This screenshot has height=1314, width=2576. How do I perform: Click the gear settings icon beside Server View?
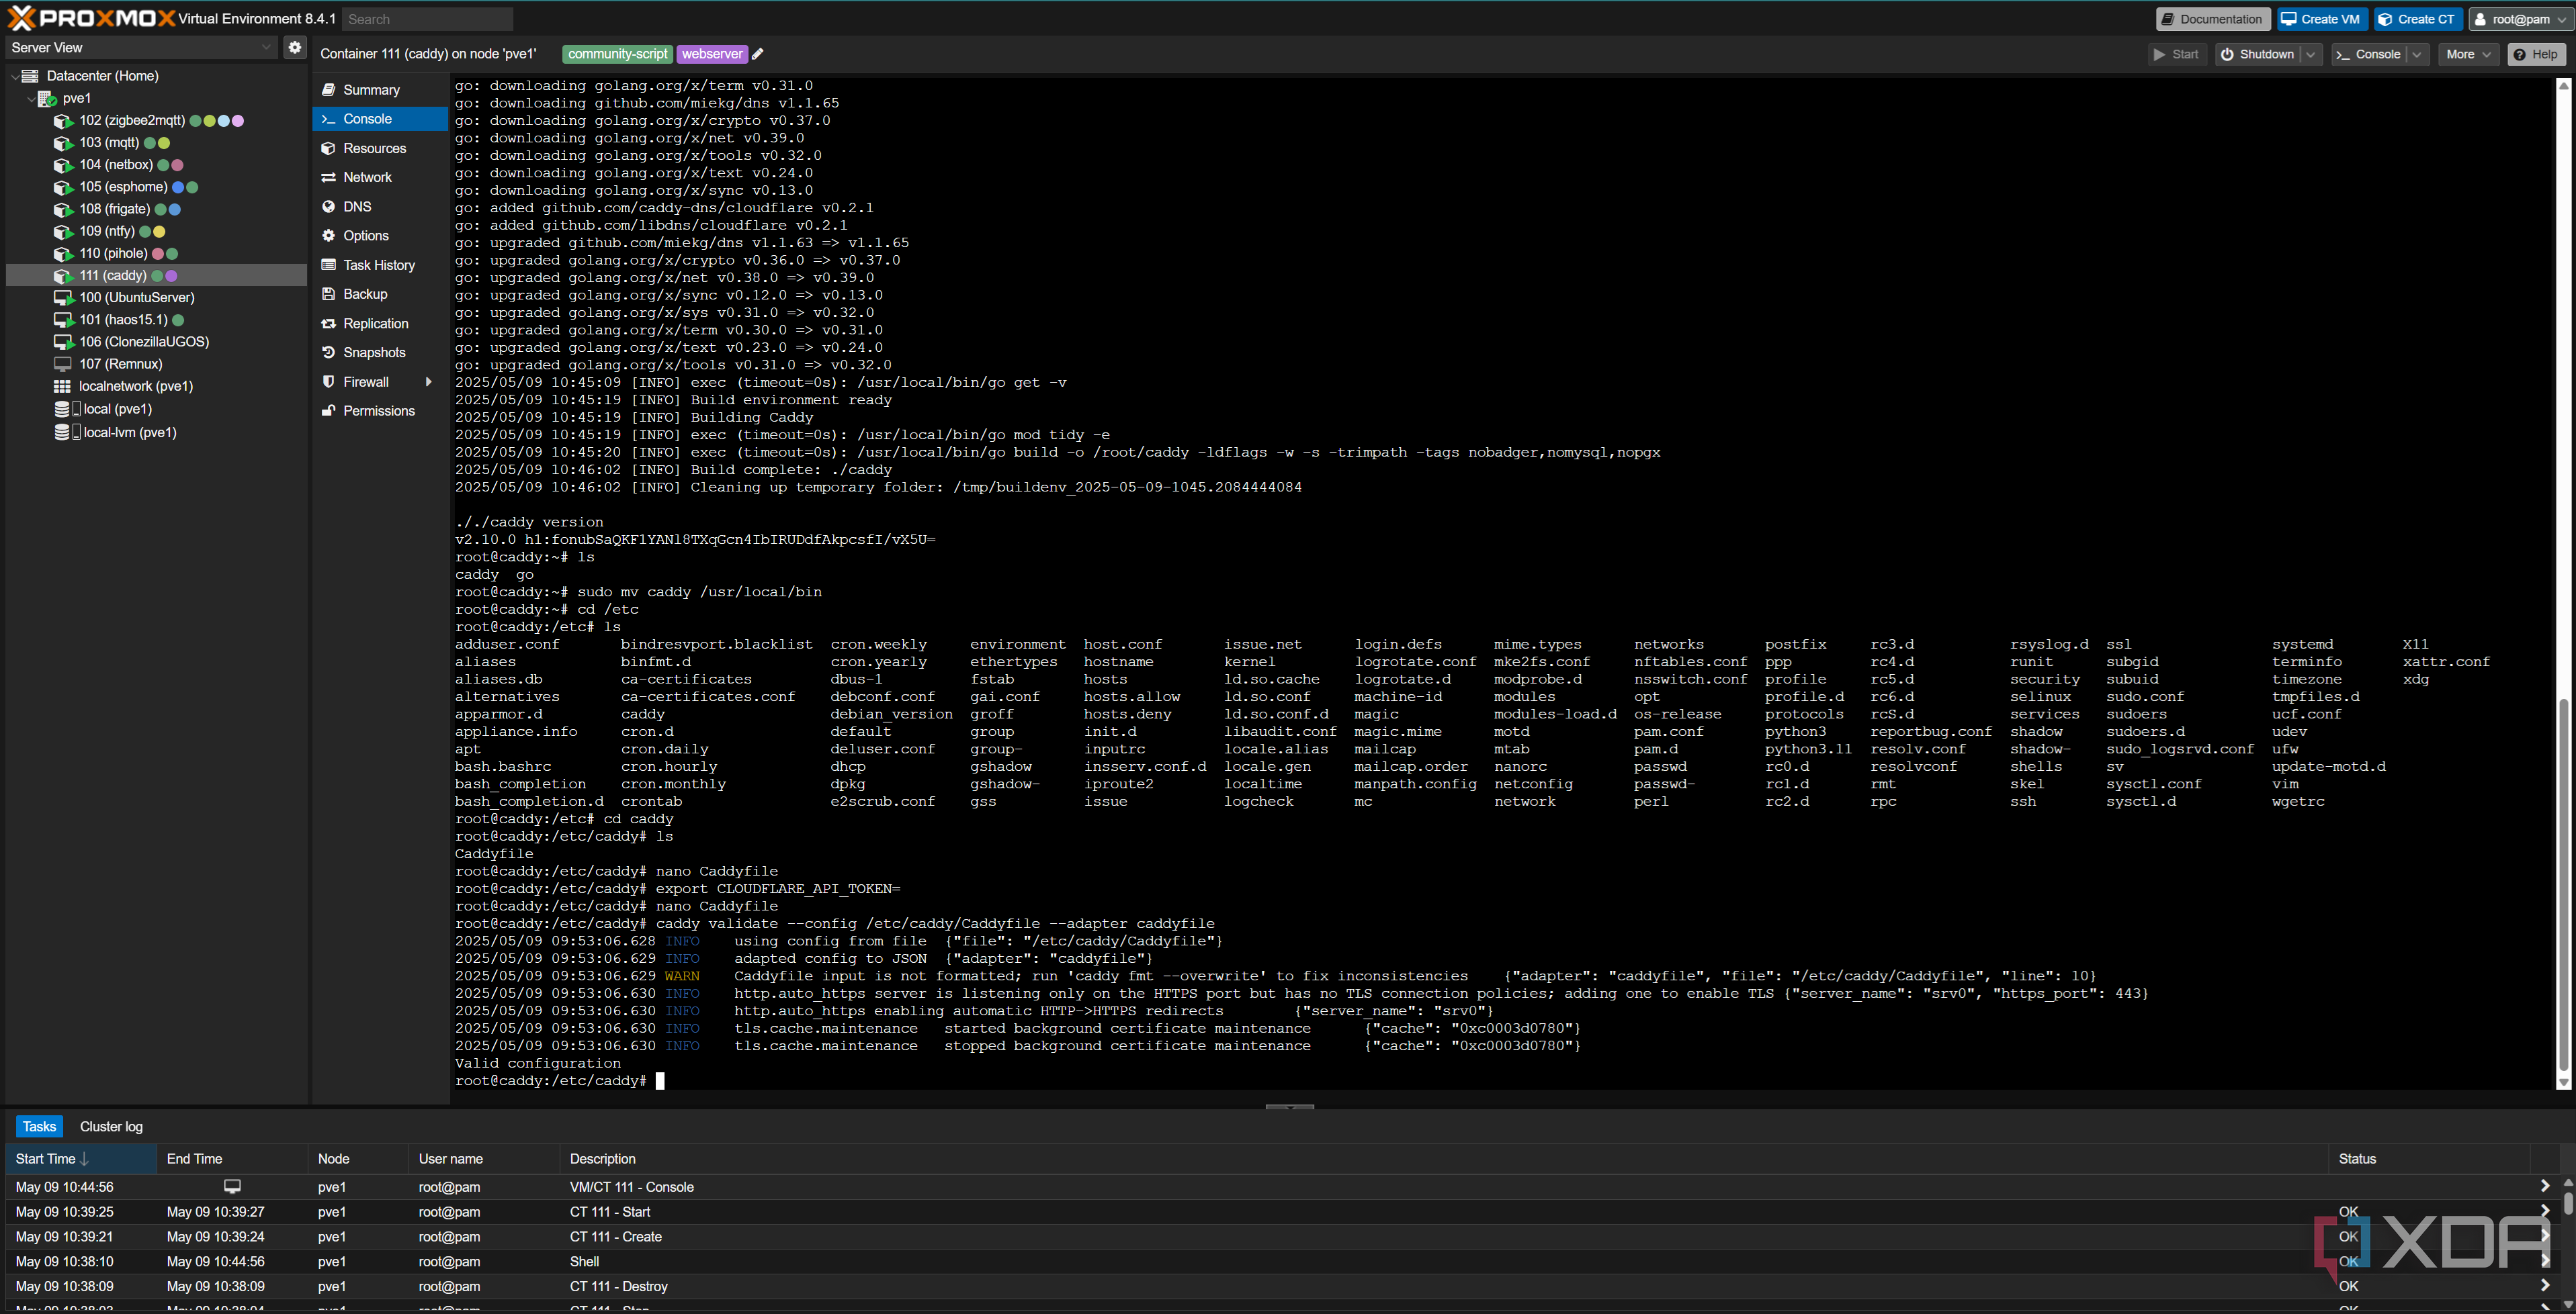(x=294, y=47)
